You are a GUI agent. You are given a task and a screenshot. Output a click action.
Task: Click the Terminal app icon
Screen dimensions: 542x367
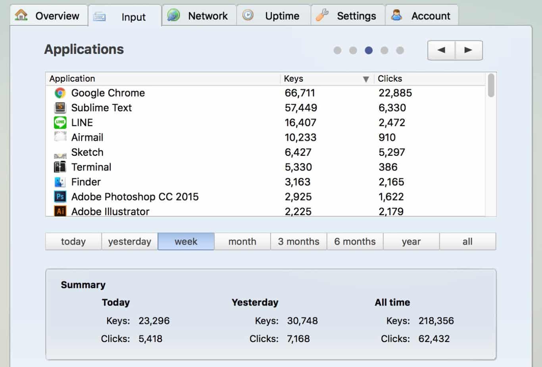[60, 167]
